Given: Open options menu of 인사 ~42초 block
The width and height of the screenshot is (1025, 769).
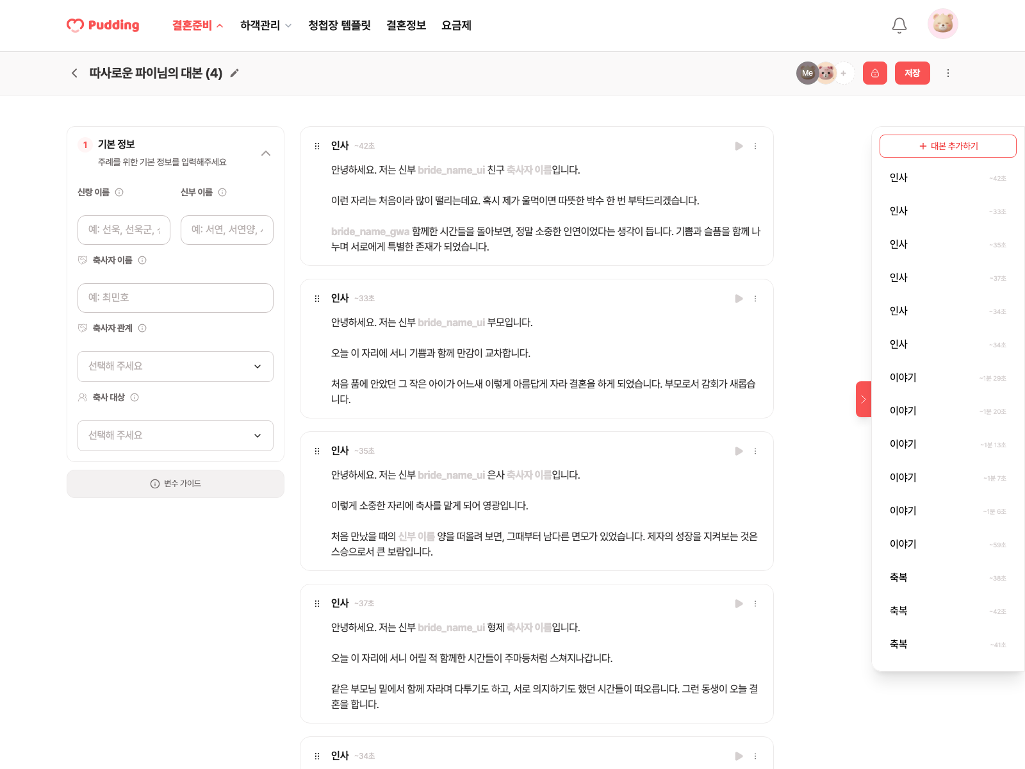Looking at the screenshot, I should [x=755, y=146].
